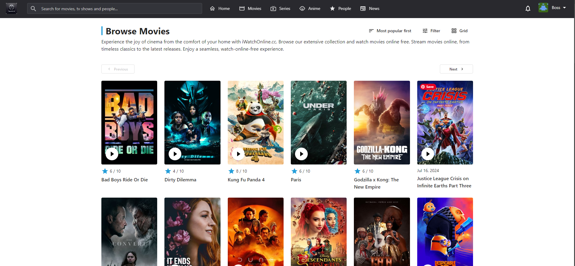Screen dimensions: 575x266
Task: Go to the Next page
Action: pos(456,69)
